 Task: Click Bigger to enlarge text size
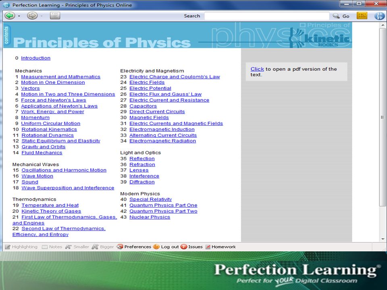tap(103, 247)
